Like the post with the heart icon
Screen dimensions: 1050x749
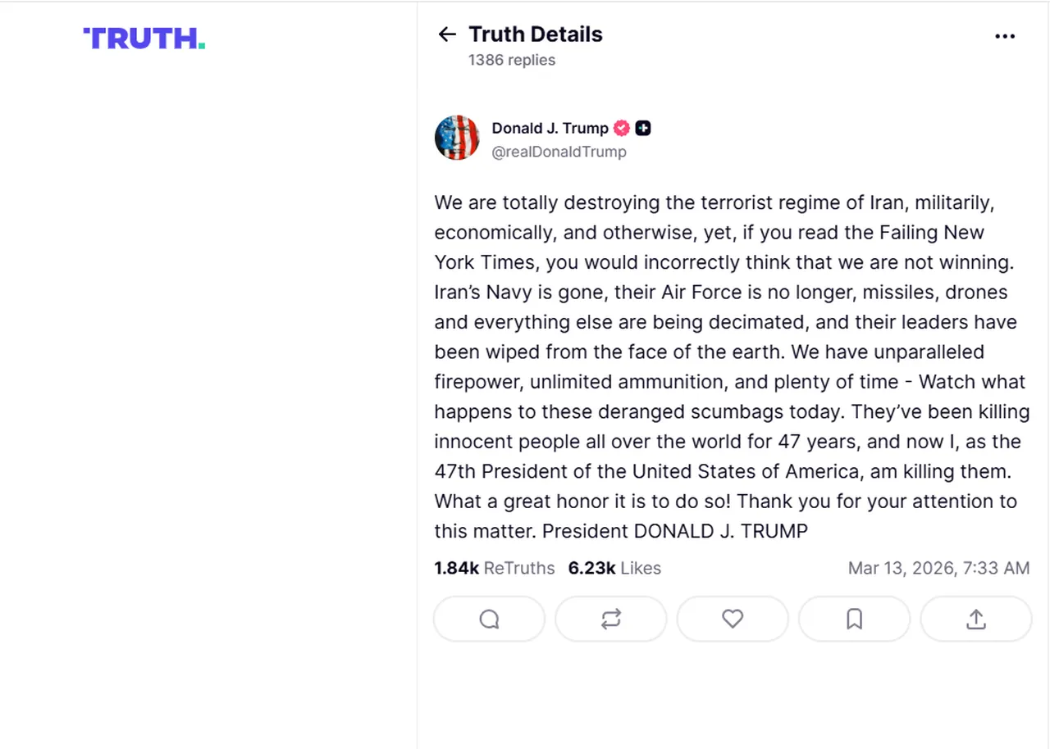pyautogui.click(x=733, y=619)
